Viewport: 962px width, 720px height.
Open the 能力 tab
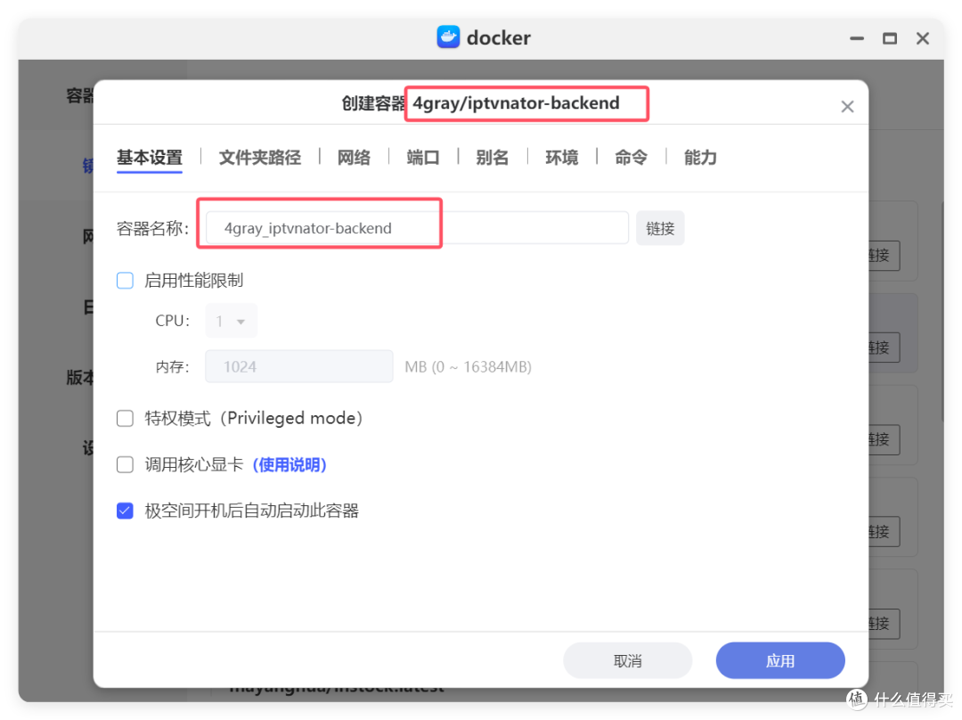tap(699, 157)
